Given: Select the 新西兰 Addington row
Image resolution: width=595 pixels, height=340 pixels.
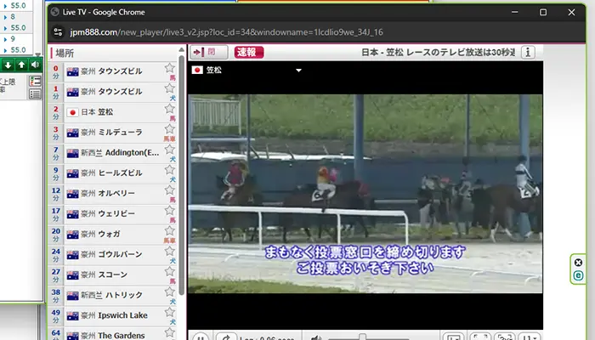Looking at the screenshot, I should 113,153.
